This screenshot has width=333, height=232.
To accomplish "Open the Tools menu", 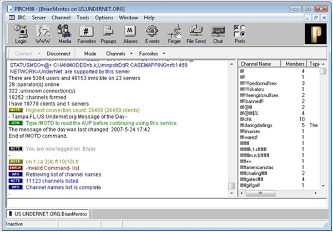I will coord(83,18).
